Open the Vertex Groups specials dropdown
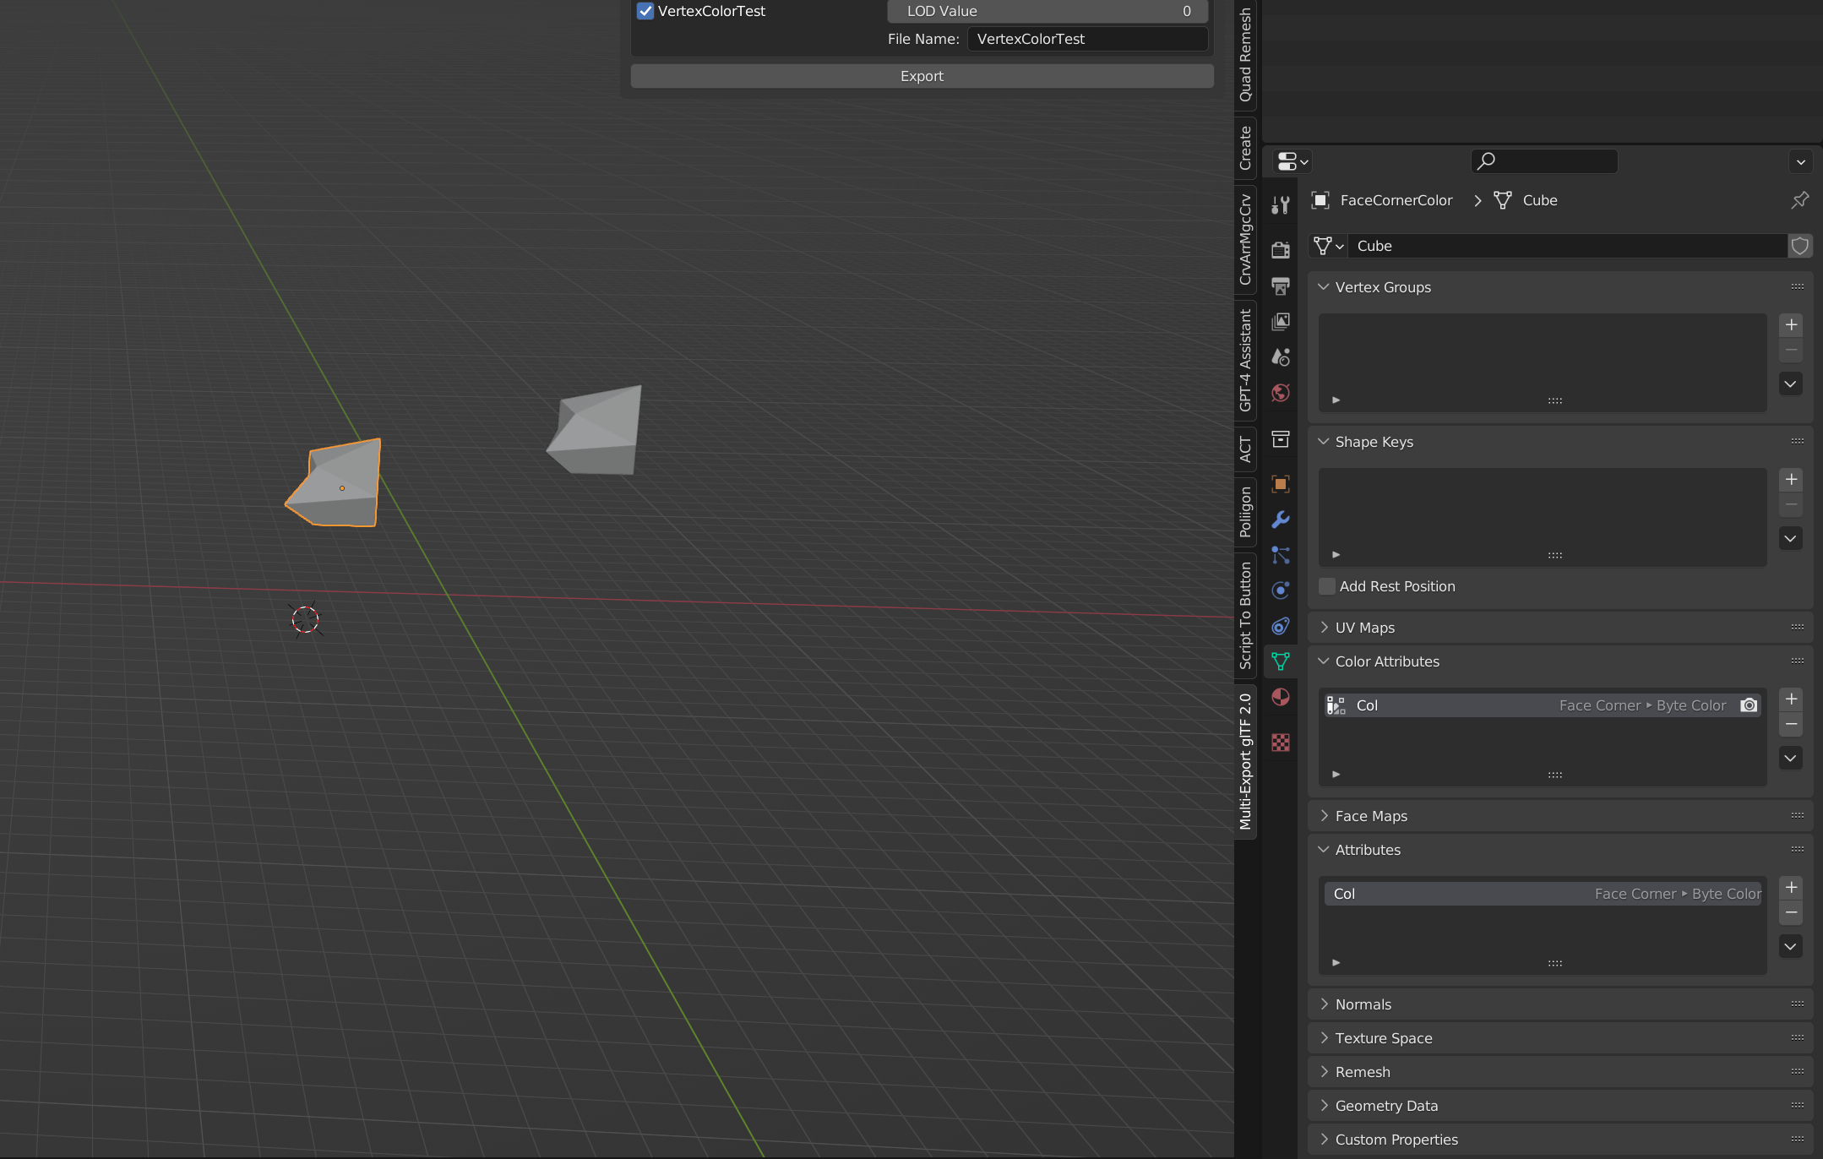This screenshot has width=1823, height=1159. pyautogui.click(x=1790, y=384)
